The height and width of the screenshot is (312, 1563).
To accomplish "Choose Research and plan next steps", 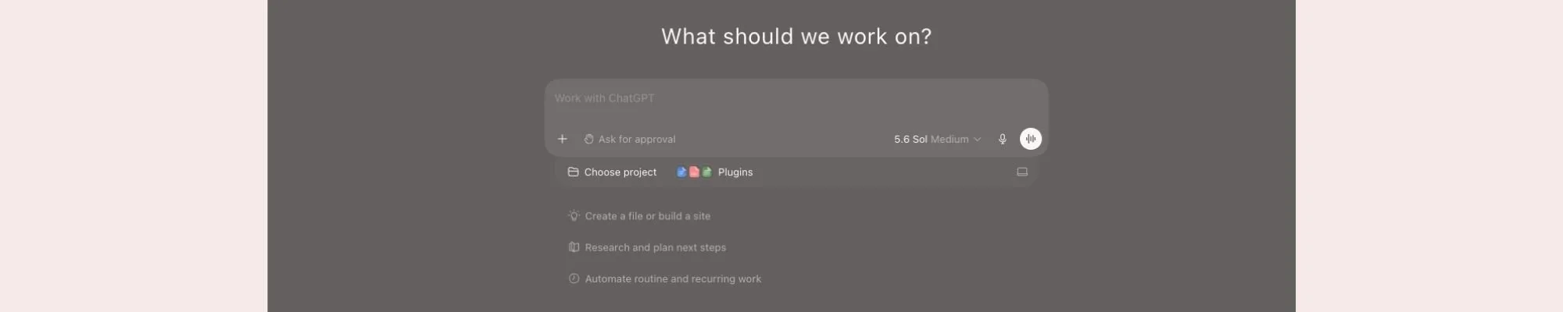I will (x=647, y=247).
